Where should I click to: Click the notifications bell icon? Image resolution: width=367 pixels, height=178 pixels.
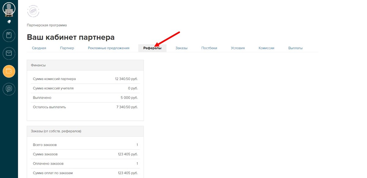point(9,22)
